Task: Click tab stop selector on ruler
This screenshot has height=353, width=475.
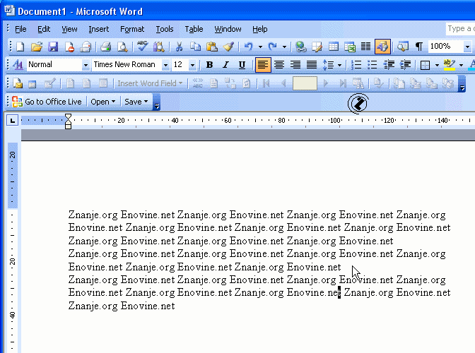Action: pyautogui.click(x=13, y=121)
